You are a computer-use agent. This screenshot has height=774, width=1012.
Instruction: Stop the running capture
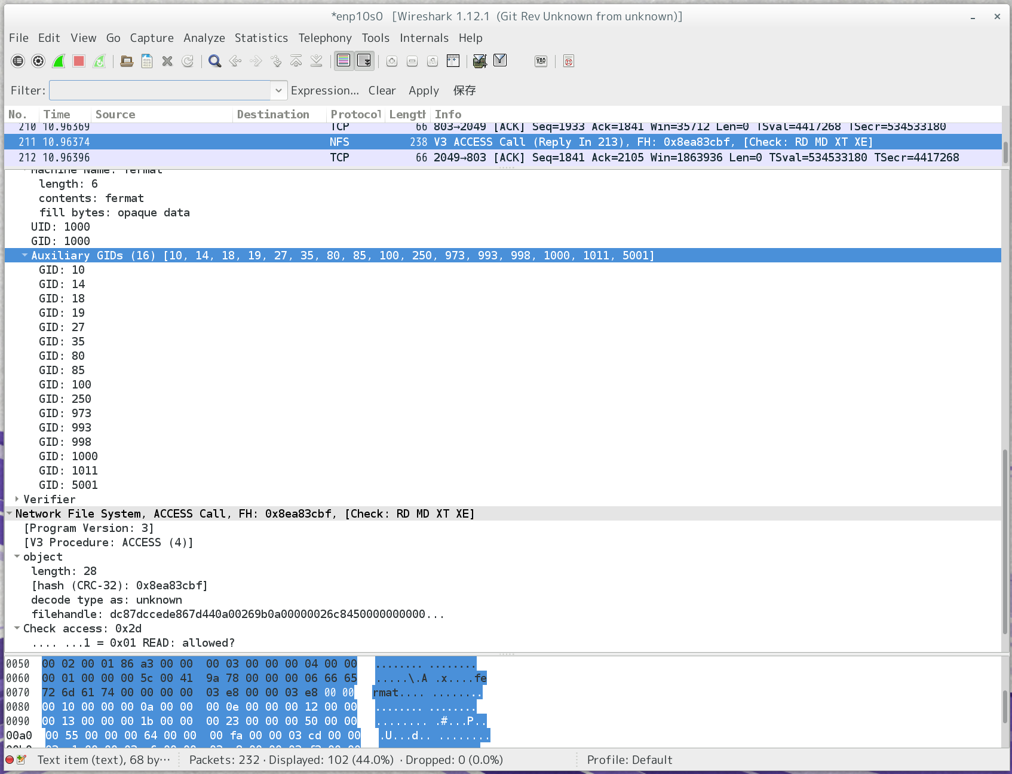click(79, 61)
